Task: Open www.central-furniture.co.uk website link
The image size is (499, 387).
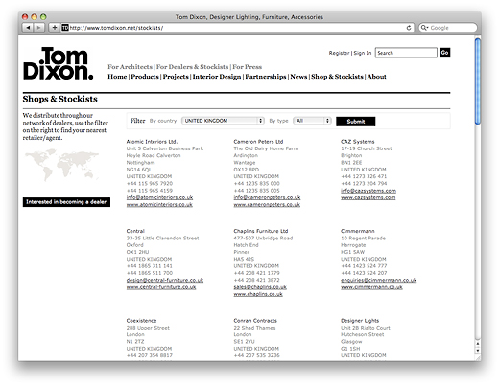Action: pos(161,287)
